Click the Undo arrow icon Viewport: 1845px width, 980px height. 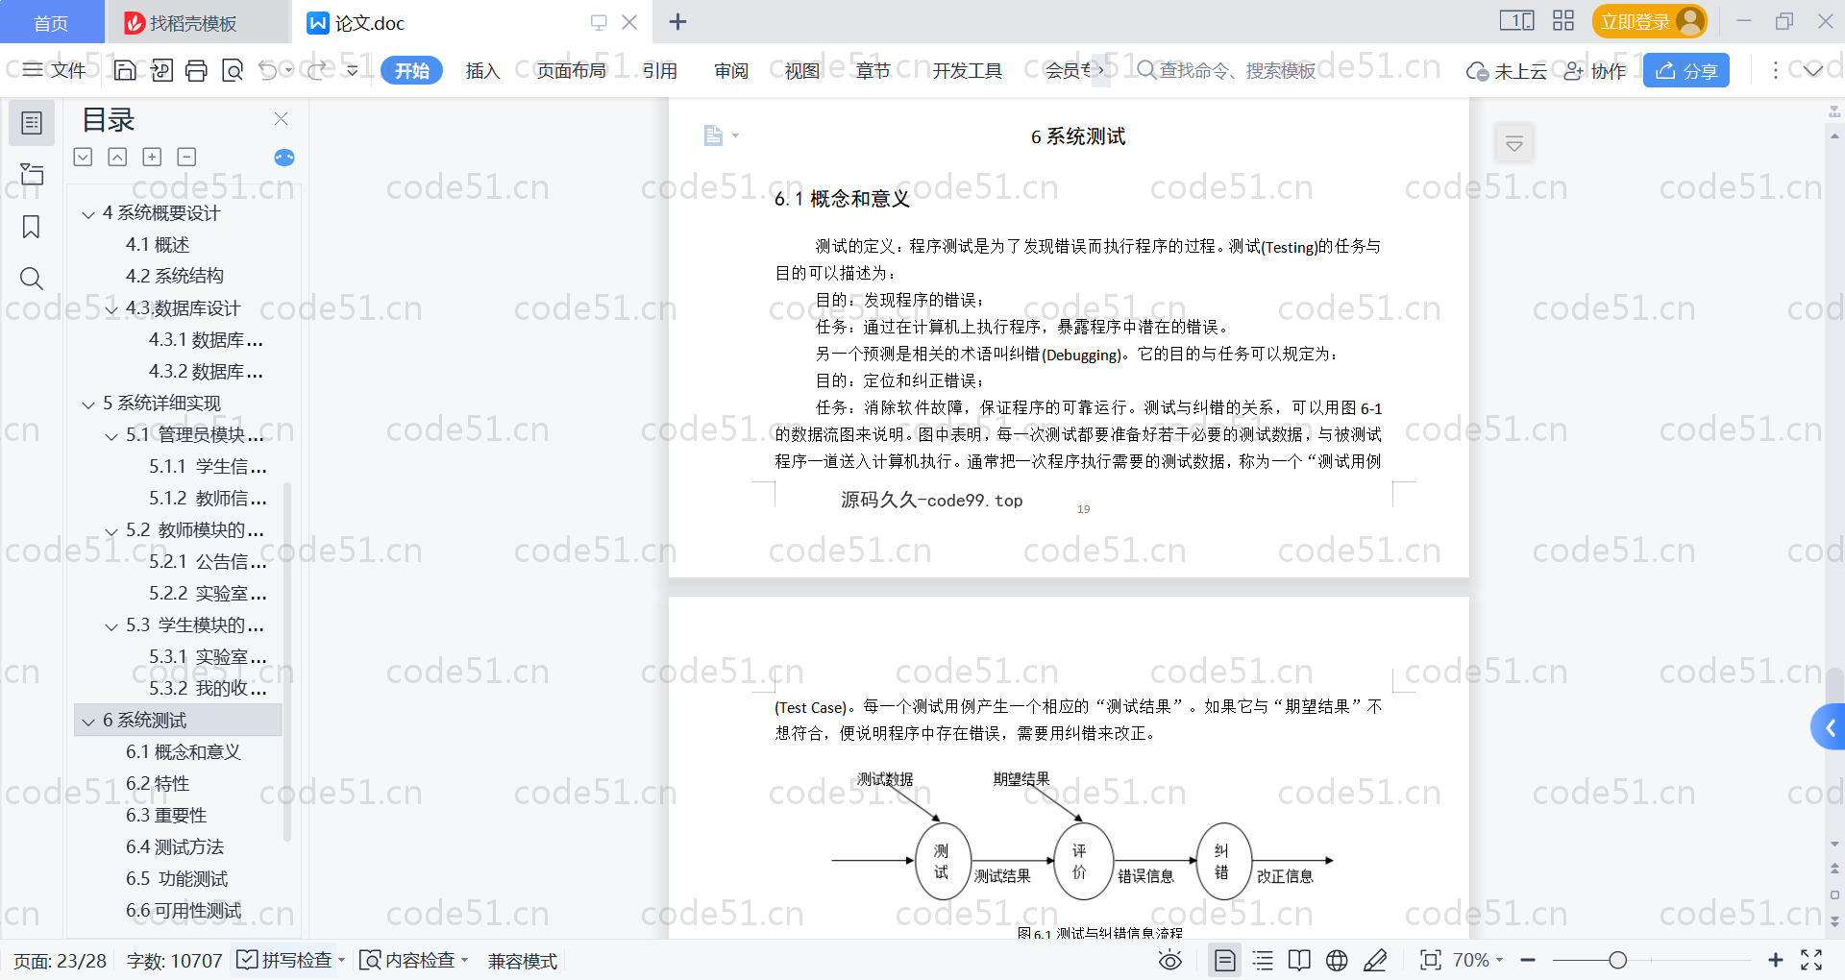268,70
